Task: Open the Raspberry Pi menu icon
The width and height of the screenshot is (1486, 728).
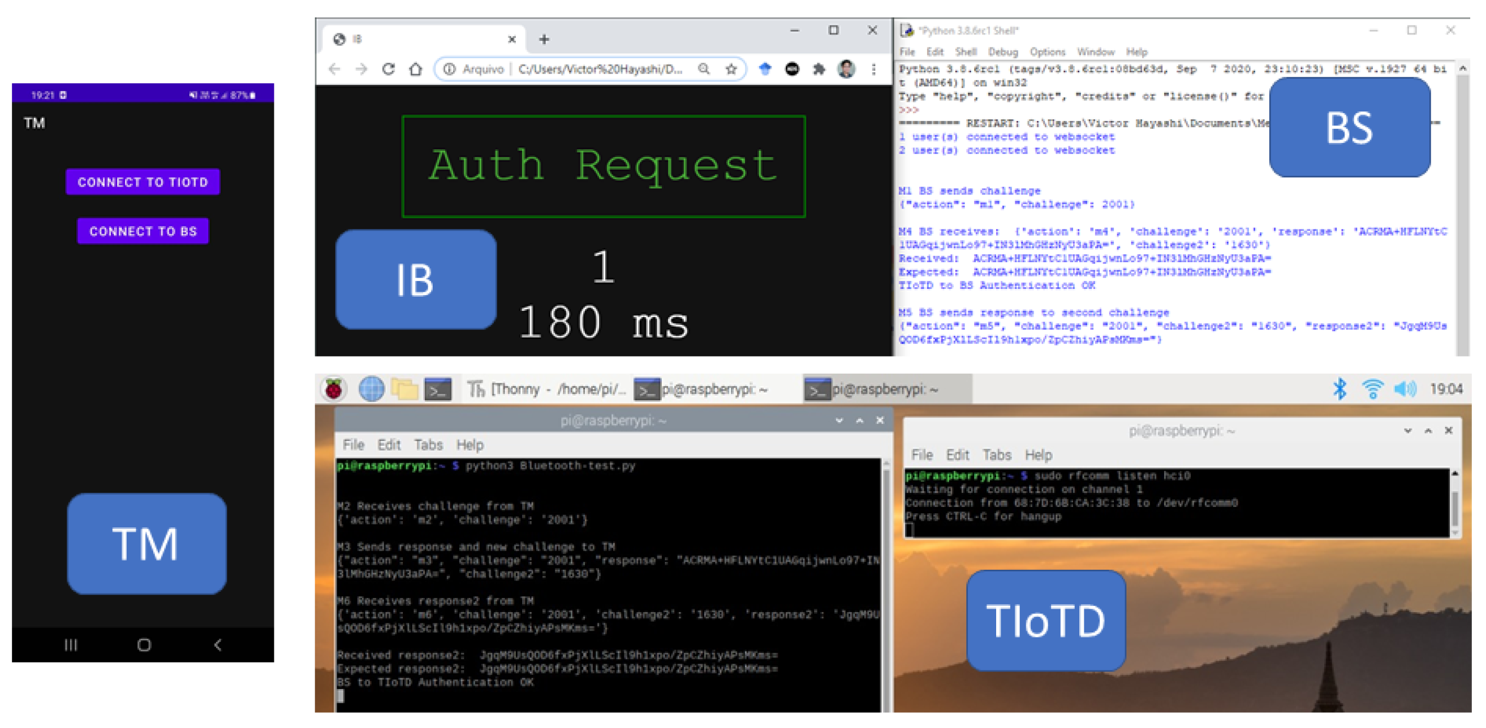Action: (x=333, y=389)
